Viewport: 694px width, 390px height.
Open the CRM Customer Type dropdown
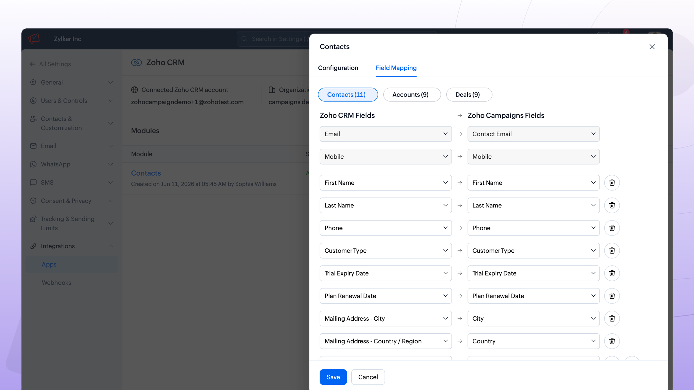pos(386,251)
